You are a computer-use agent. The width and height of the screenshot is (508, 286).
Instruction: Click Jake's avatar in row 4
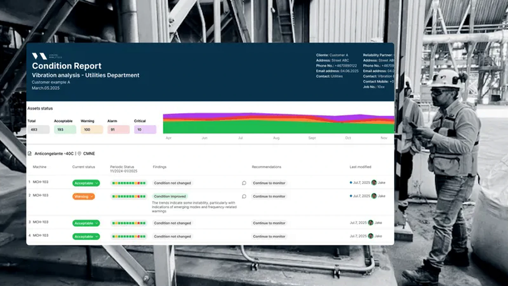[371, 236]
